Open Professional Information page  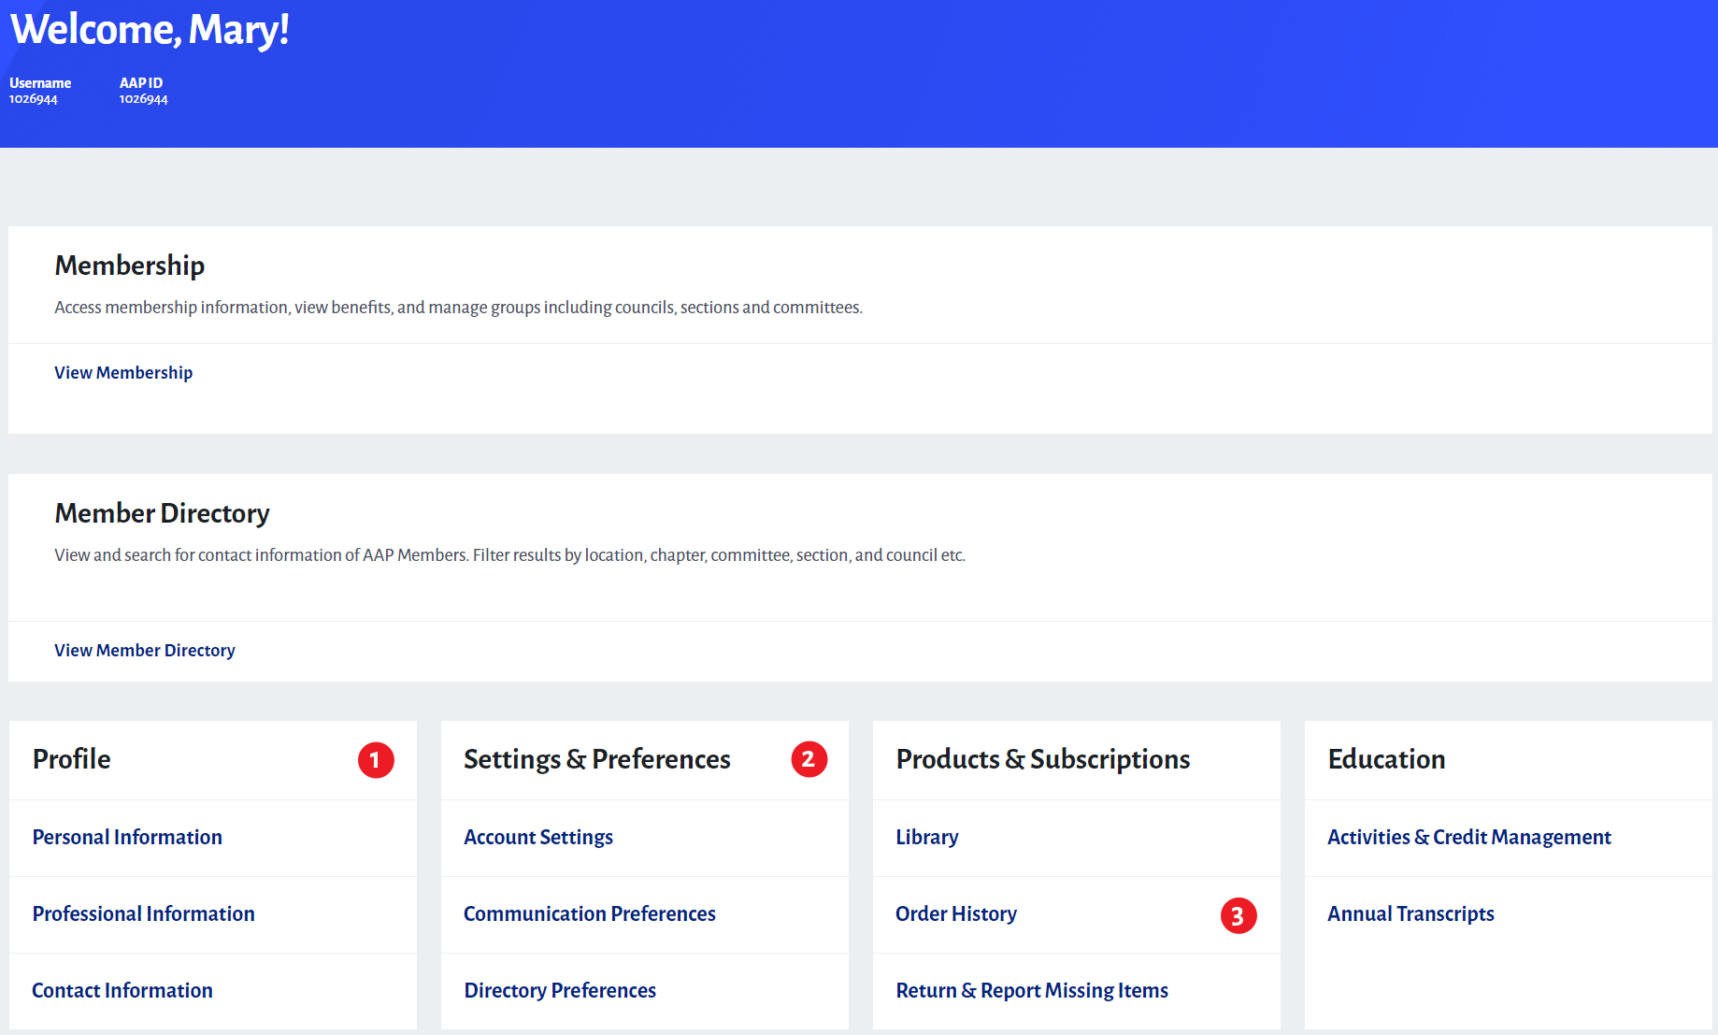143,913
